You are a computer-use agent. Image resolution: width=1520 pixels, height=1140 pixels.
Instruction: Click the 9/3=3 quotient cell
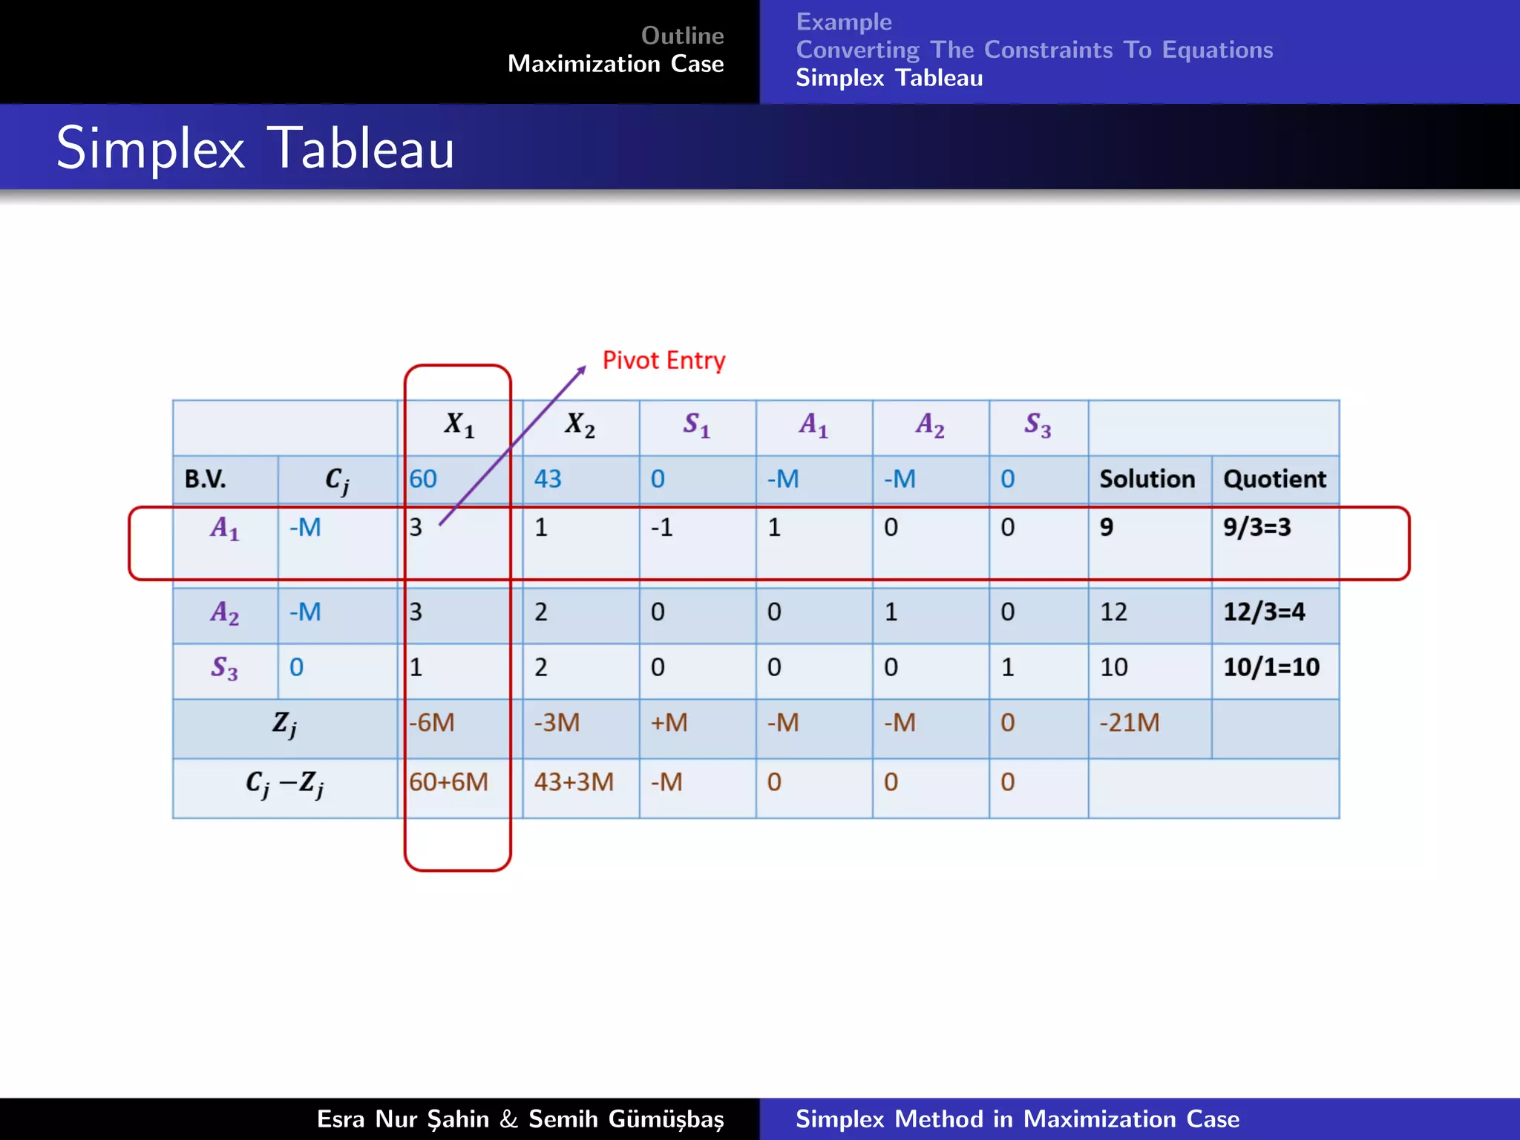[x=1257, y=527]
